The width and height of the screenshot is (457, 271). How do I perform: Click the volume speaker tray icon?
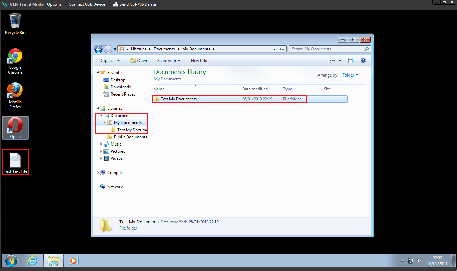(419, 261)
